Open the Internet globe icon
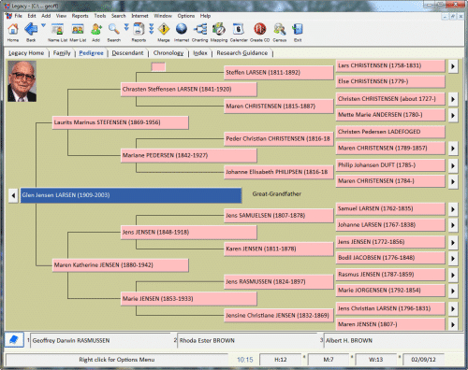468x370 pixels. point(182,29)
